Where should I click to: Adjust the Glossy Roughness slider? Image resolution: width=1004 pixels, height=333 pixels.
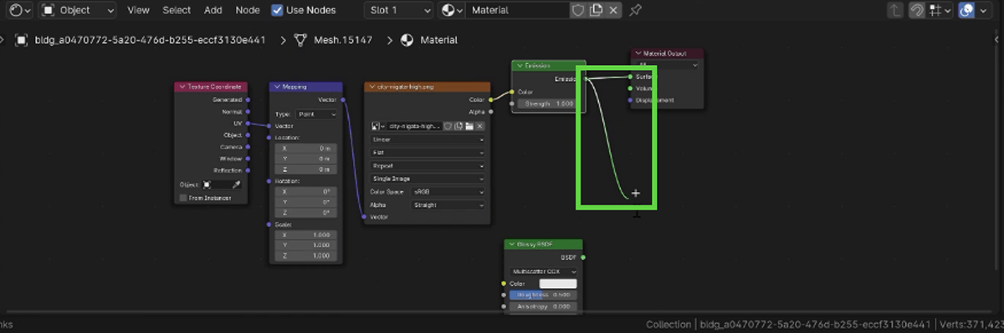[x=543, y=295]
